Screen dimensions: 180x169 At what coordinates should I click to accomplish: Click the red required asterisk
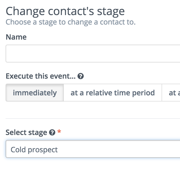pos(59,131)
